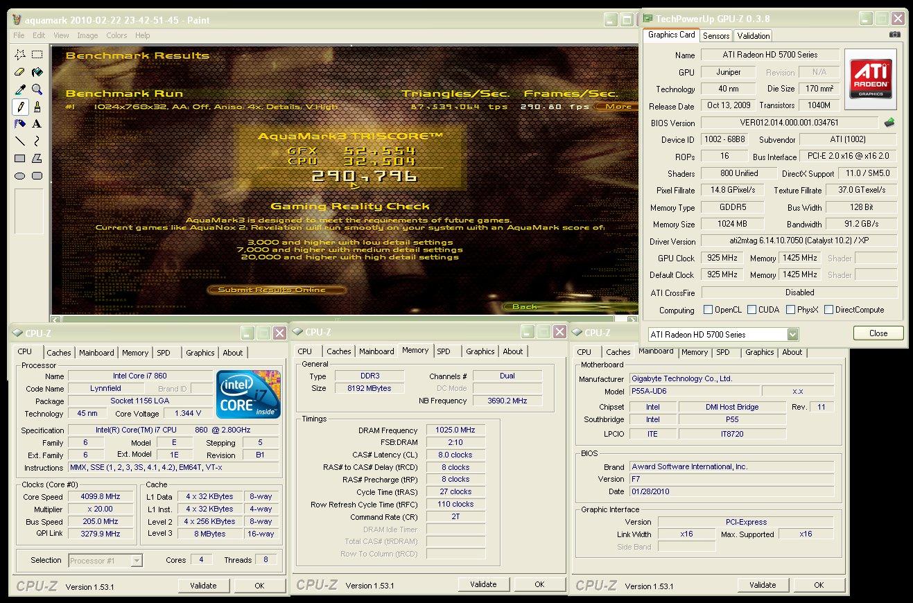Viewport: 913px width, 603px height.
Task: Pick the Eraser tool in Paint
Action: pos(20,71)
